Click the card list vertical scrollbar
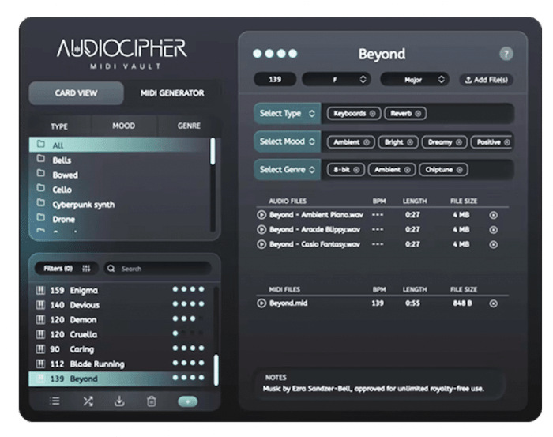 (x=216, y=369)
